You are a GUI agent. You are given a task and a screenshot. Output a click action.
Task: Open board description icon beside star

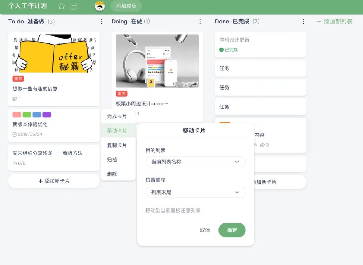pyautogui.click(x=74, y=6)
